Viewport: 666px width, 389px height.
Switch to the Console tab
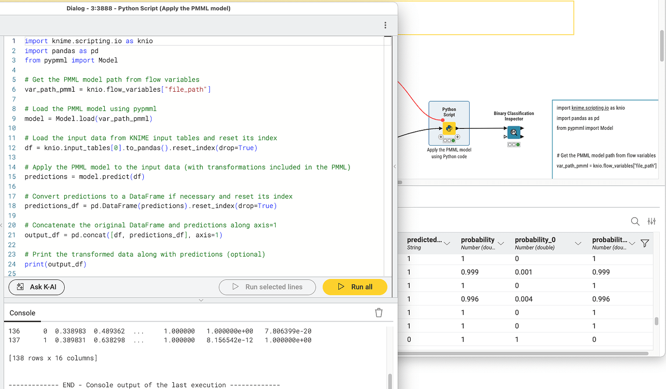coord(23,313)
